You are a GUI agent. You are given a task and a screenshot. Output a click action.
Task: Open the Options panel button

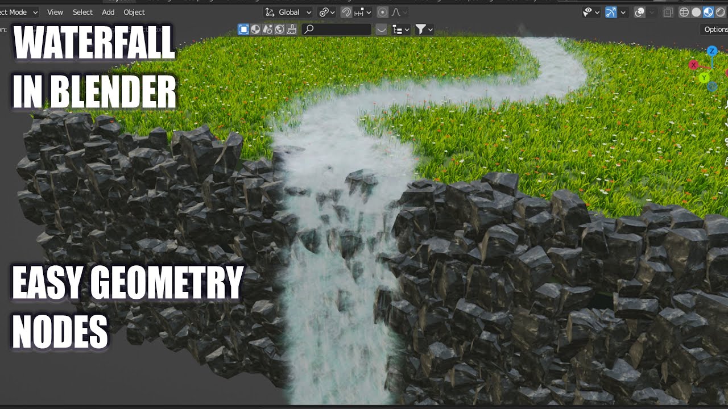coord(714,29)
